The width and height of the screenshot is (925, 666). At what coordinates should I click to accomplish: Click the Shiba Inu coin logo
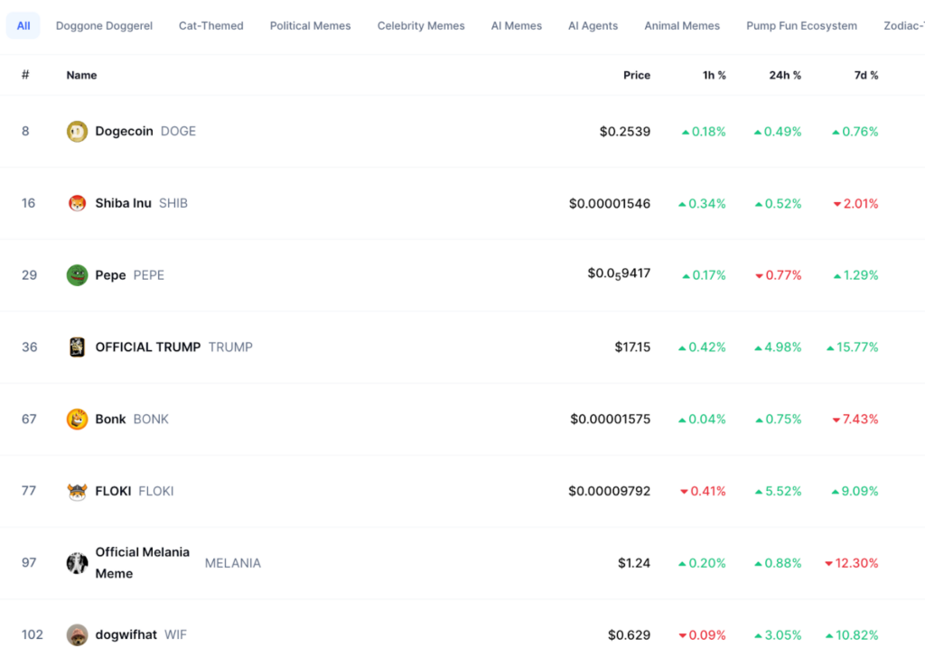coord(77,203)
